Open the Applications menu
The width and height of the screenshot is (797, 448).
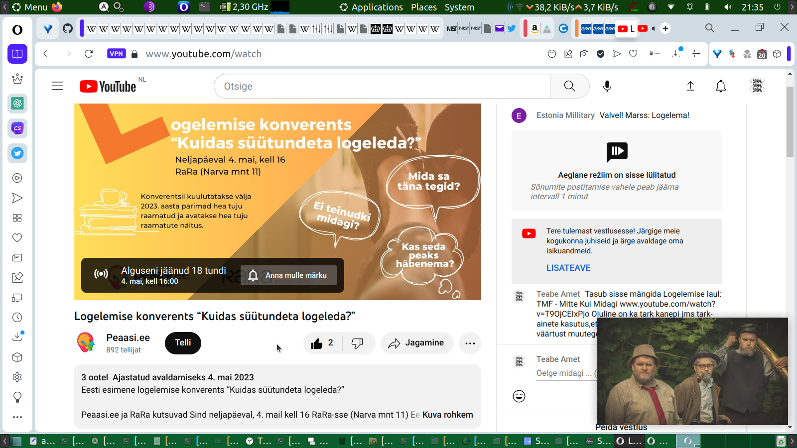(x=377, y=7)
